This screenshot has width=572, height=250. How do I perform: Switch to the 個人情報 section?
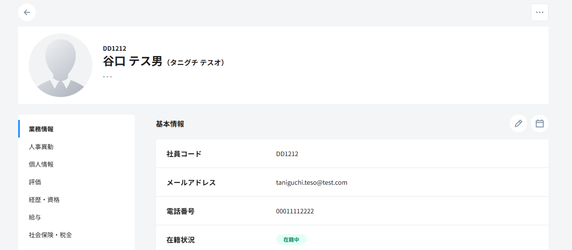(41, 164)
